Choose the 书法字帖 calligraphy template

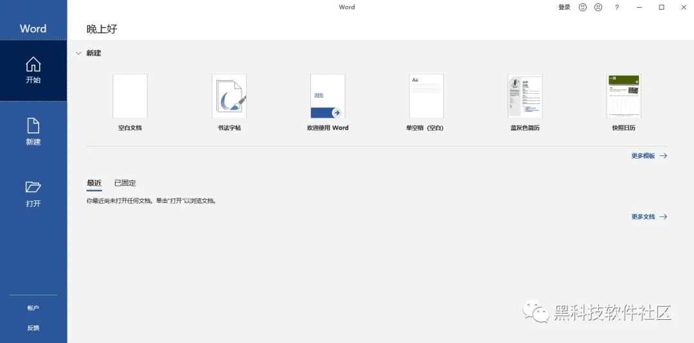point(229,96)
